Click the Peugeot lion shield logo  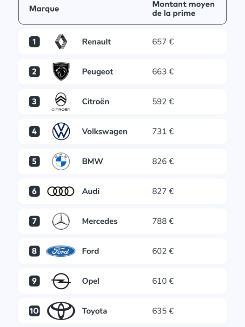(x=61, y=72)
